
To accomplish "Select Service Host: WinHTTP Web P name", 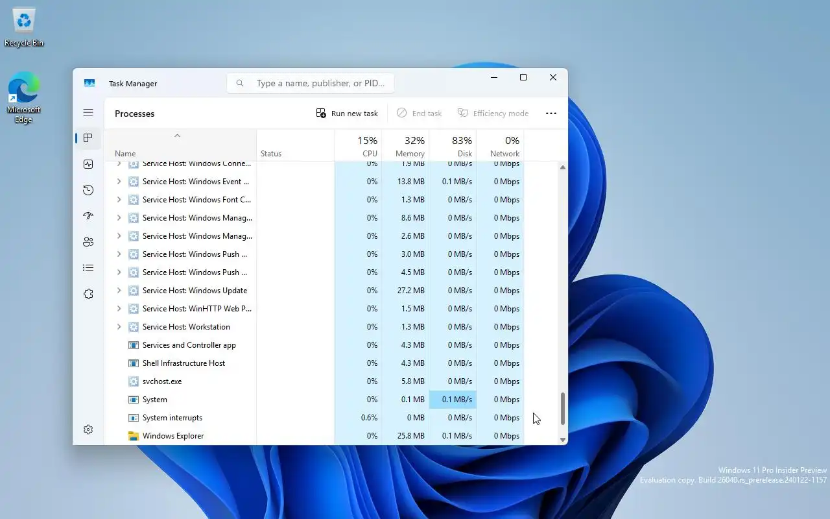I will (197, 309).
